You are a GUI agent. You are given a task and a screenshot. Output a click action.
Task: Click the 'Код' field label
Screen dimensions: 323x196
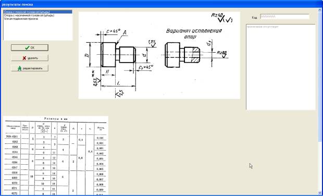(254, 18)
